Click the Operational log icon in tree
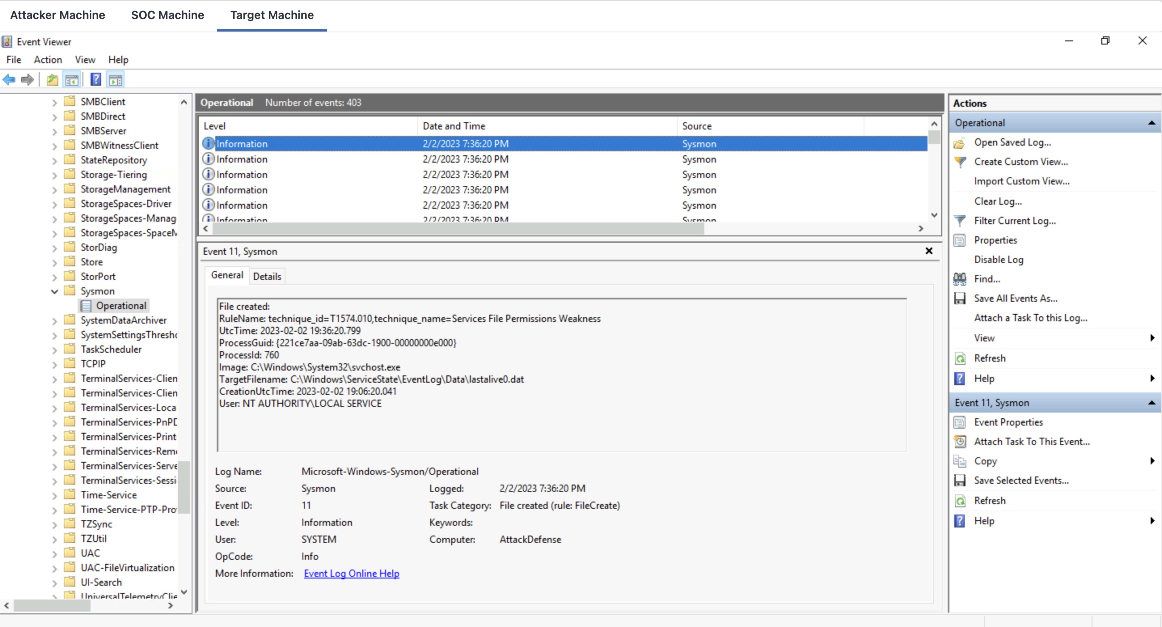 86,306
